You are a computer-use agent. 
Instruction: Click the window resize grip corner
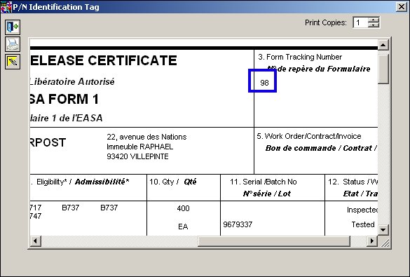385,243
